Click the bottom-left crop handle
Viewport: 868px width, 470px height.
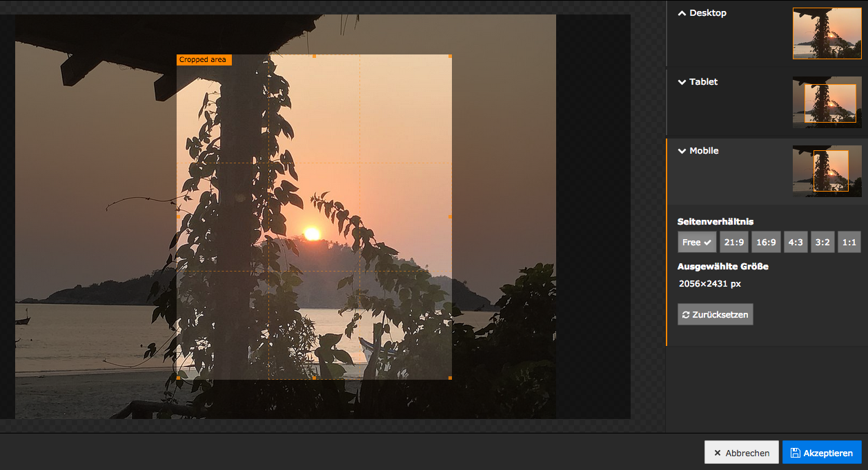pos(178,378)
